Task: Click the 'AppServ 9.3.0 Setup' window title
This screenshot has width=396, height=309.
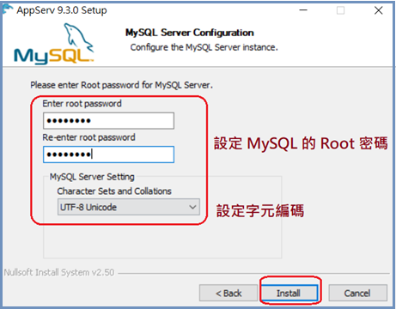Action: (62, 10)
